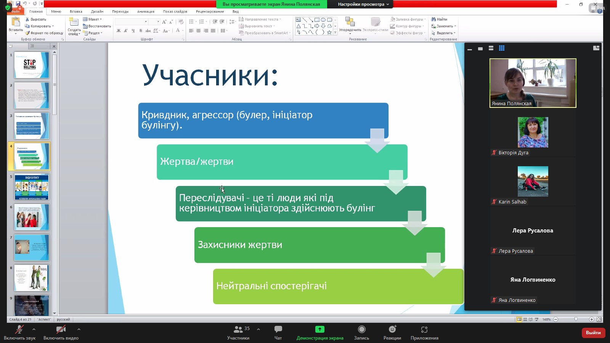
Task: Click the Упорядочить arrange icon
Action: pos(350,22)
